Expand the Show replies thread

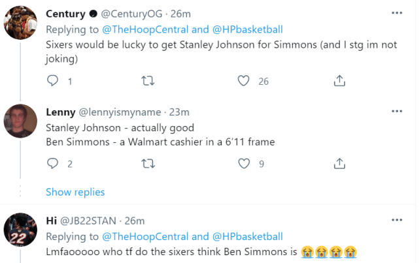(75, 192)
